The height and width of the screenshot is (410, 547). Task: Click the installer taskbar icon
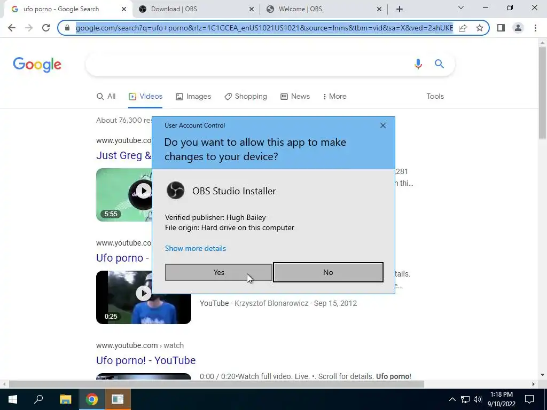[118, 399]
